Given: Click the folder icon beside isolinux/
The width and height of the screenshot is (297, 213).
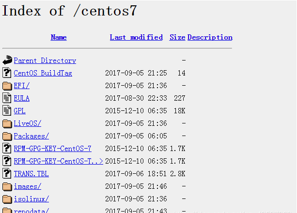Looking at the screenshot, I should [x=7, y=199].
